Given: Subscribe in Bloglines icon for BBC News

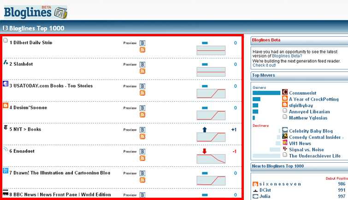Looking at the screenshot, I should coord(142,195).
